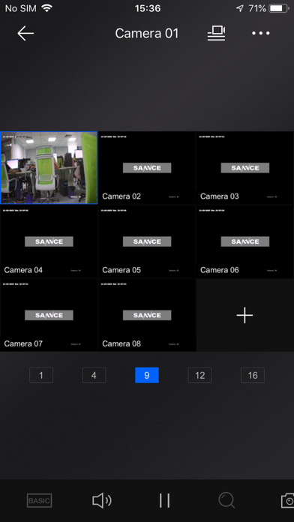Select the Camera 07 tile

(49, 315)
